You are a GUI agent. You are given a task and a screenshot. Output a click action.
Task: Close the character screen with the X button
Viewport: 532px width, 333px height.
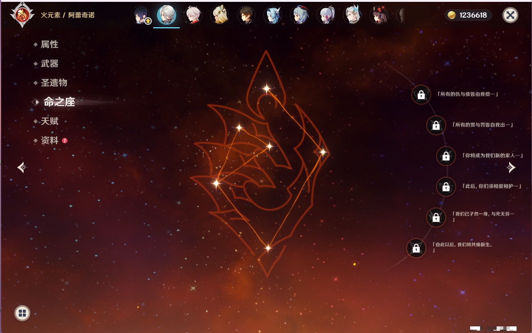pyautogui.click(x=510, y=15)
